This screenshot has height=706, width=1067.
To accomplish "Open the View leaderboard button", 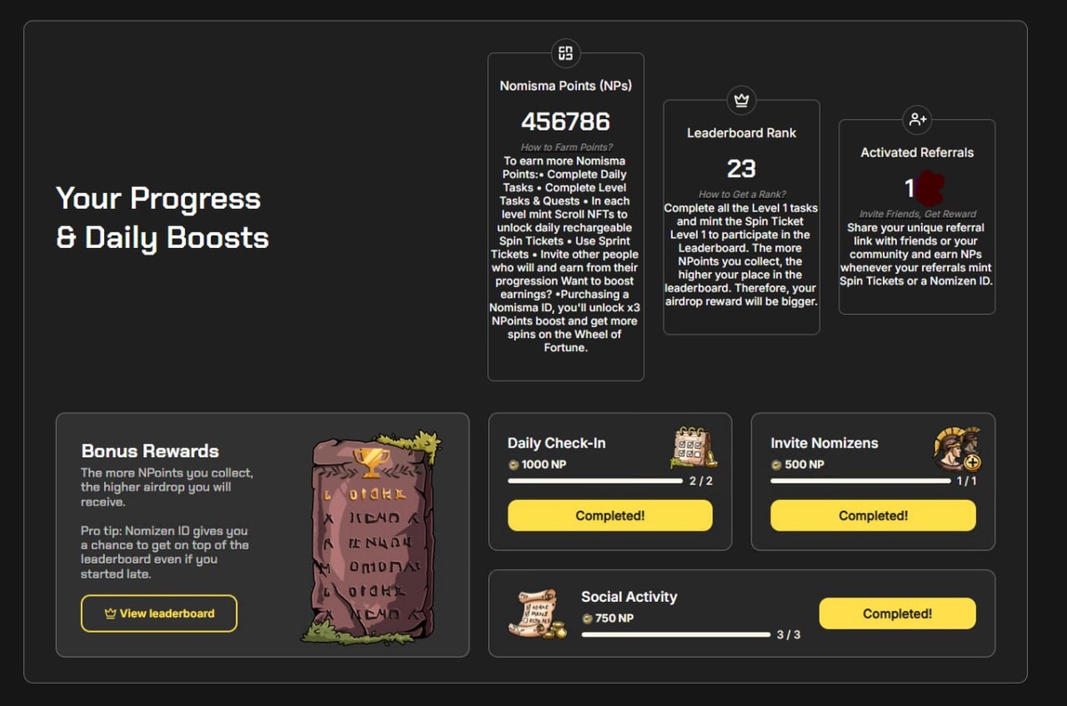I will point(159,614).
